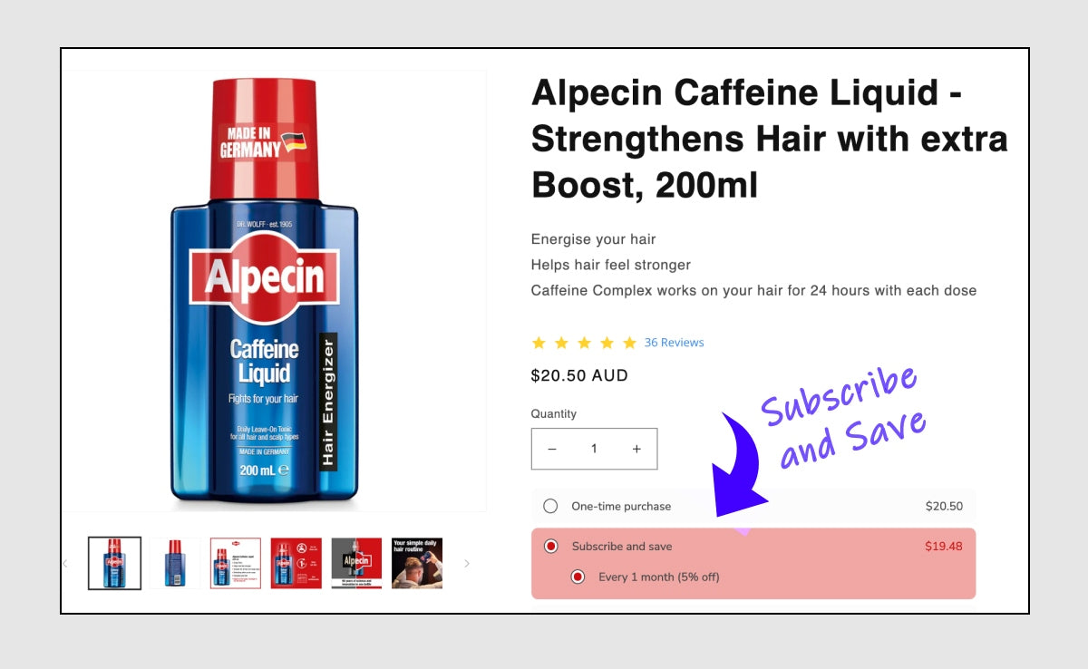
Task: Click the five-star rating icons
Action: [584, 343]
